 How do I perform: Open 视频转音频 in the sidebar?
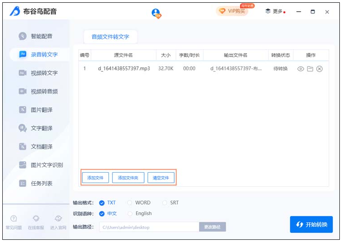(x=44, y=92)
